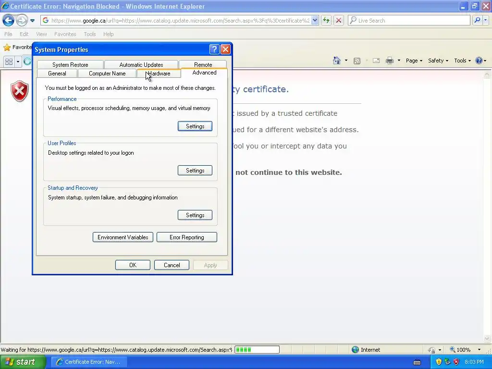
Task: Click the page vertical scrollbar up arrow
Action: click(487, 74)
